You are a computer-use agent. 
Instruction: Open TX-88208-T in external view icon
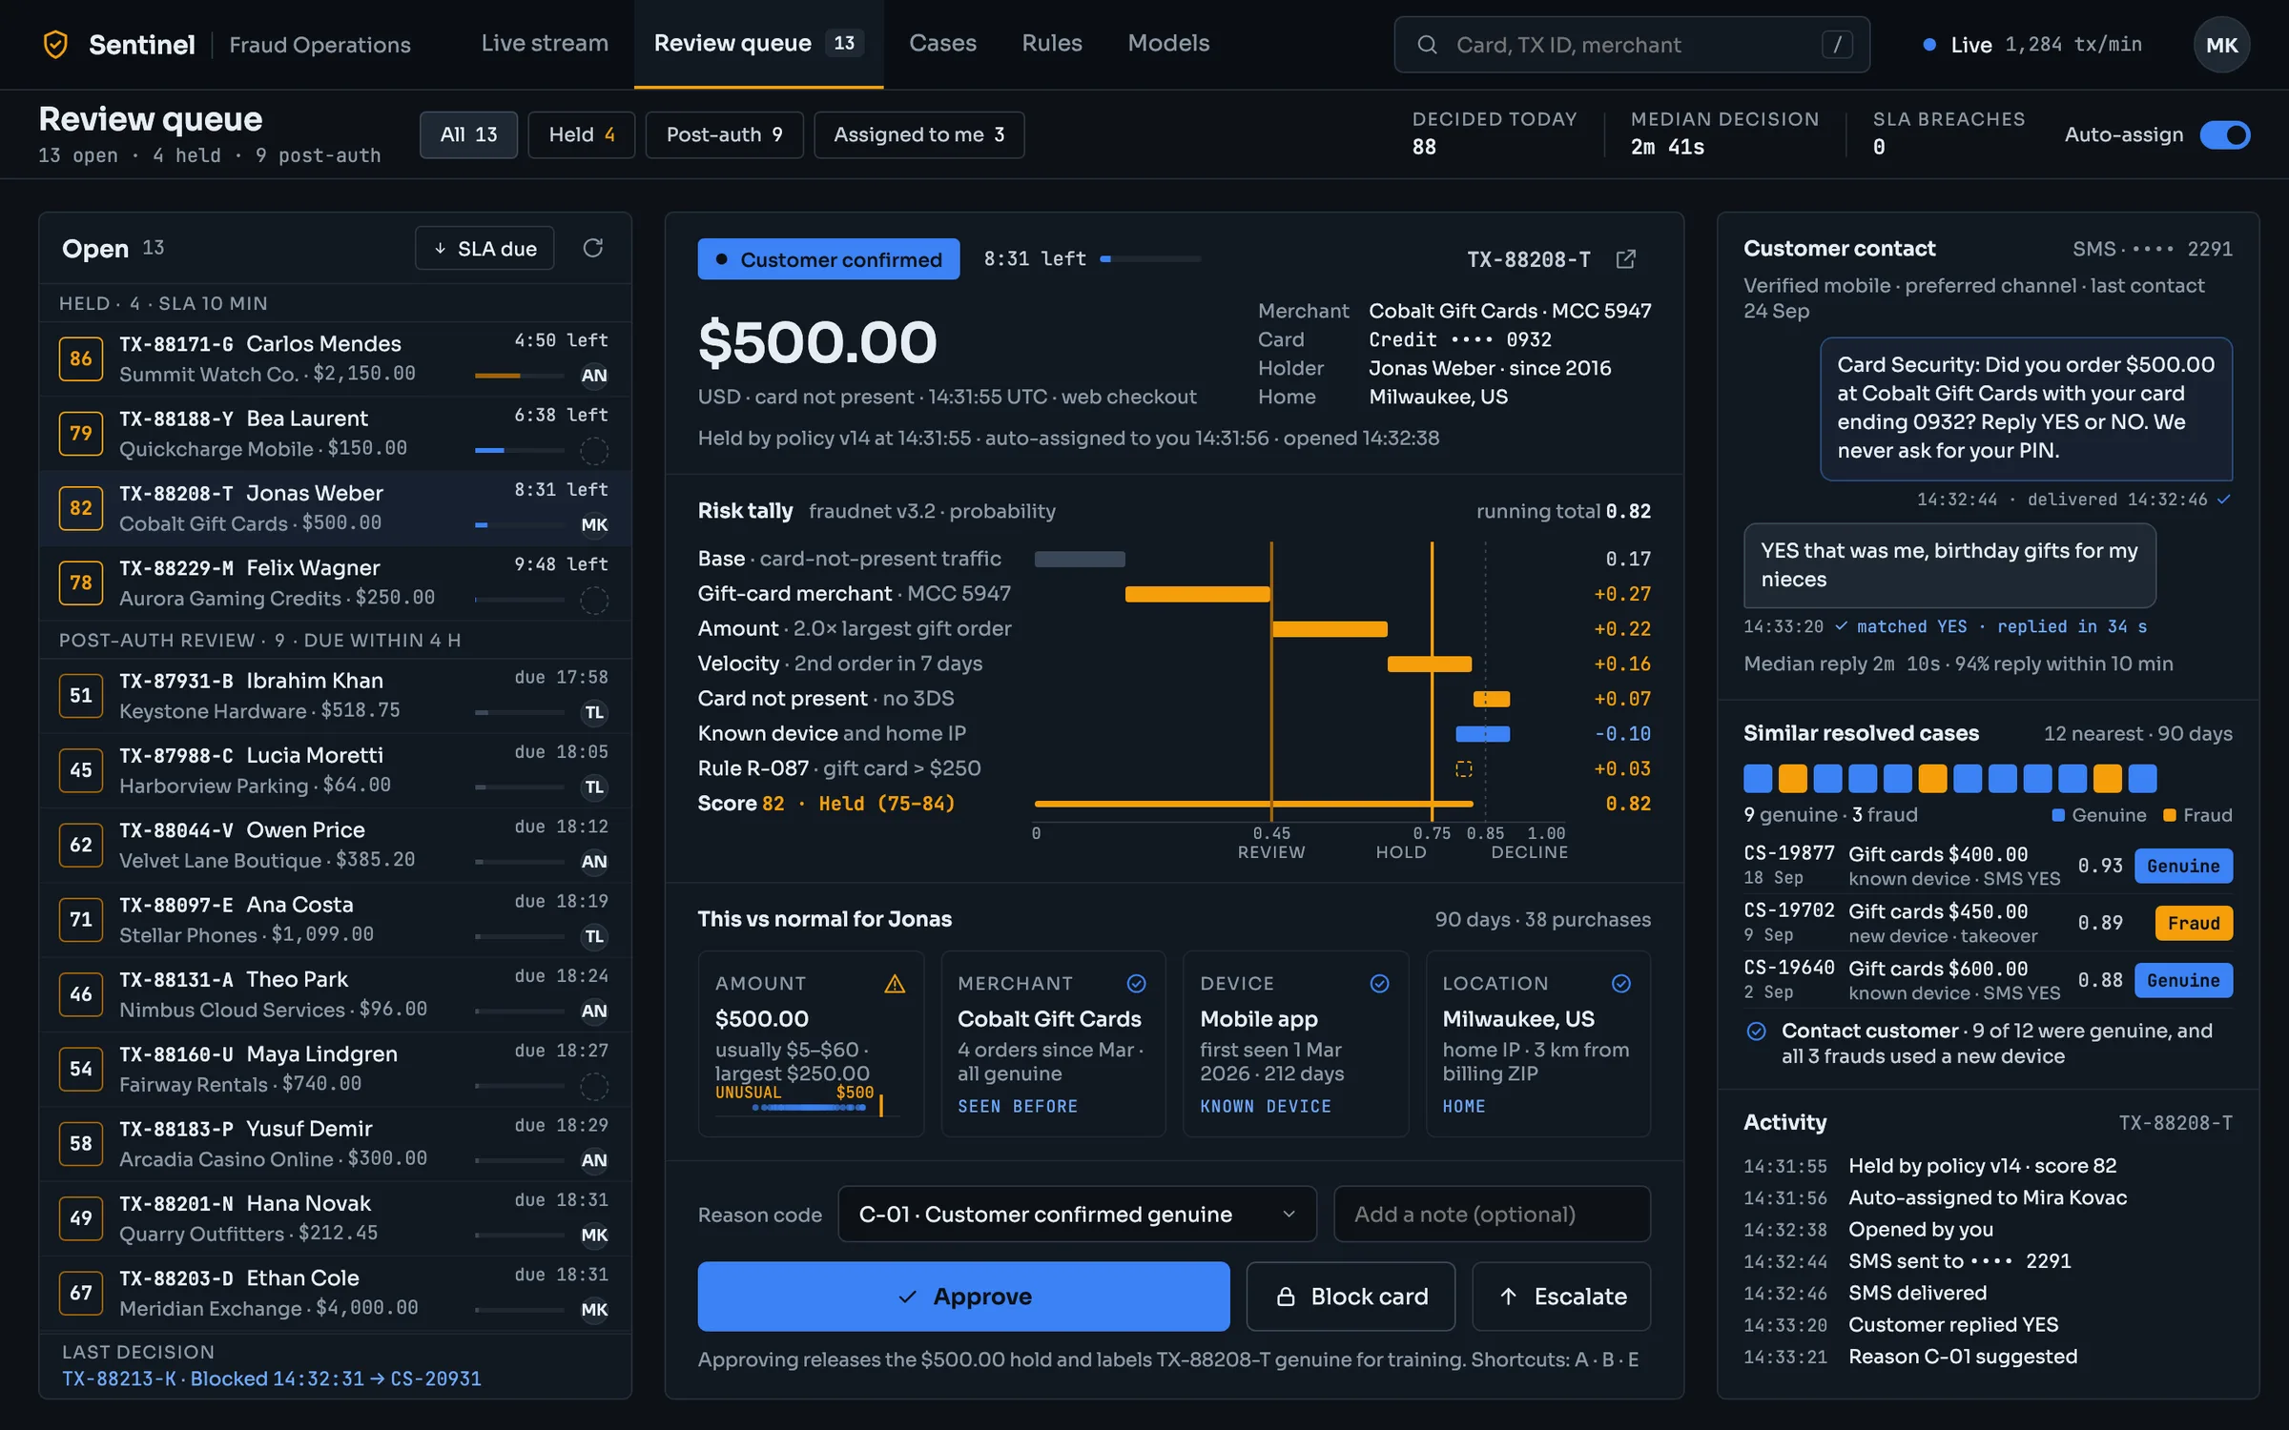click(1626, 259)
